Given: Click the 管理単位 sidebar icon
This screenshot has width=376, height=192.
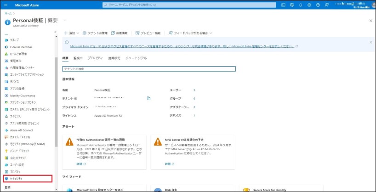Looking at the screenshot, I should (x=6, y=61).
